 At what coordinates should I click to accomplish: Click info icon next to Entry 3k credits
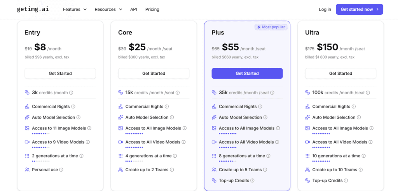pyautogui.click(x=71, y=93)
